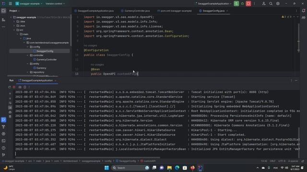Viewport: 307px width, 172px height.
Task: Click the console horizontal scrollbar
Action: pos(87,157)
